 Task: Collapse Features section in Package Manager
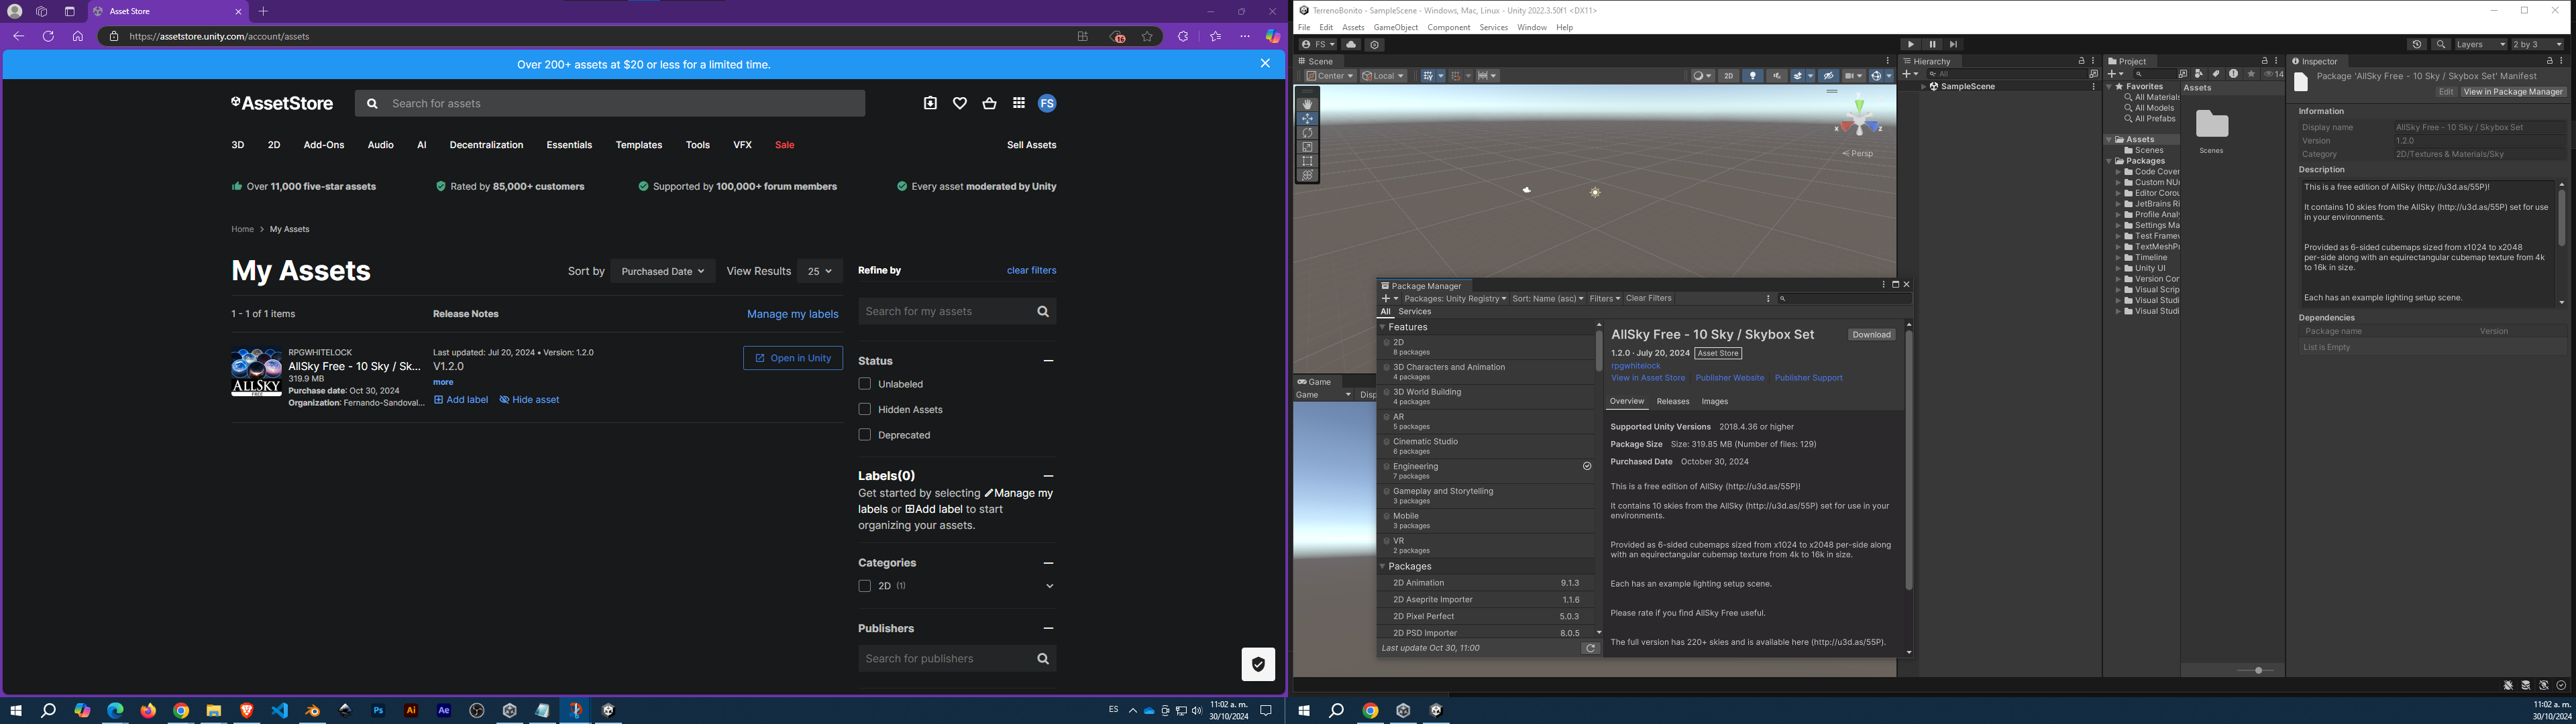tap(1383, 327)
